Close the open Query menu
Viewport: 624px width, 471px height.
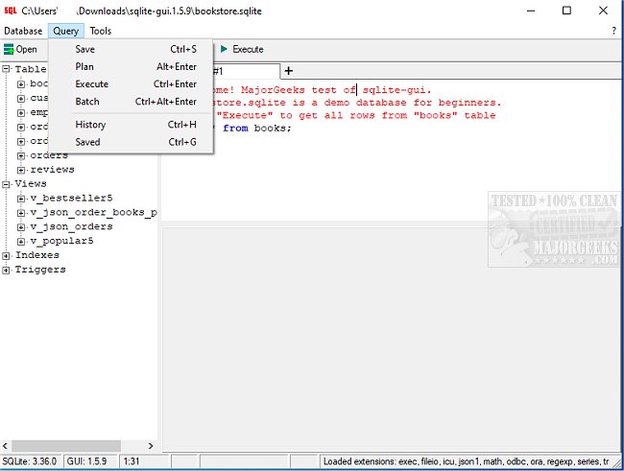[66, 31]
